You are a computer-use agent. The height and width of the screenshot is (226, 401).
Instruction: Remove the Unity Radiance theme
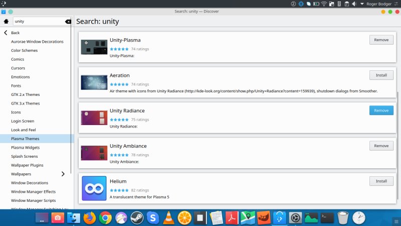click(x=381, y=110)
